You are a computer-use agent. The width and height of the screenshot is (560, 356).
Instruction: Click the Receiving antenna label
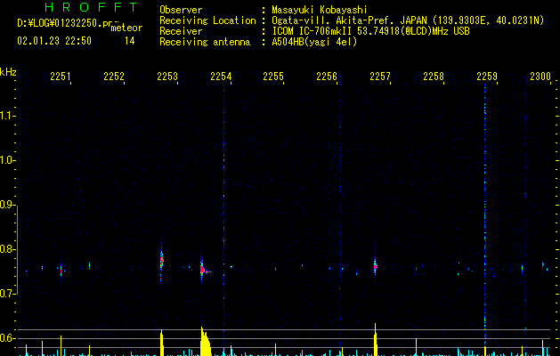(x=205, y=42)
